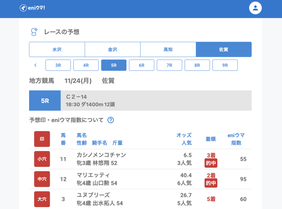
Task: Switch to race 6R
Action: pyautogui.click(x=142, y=65)
